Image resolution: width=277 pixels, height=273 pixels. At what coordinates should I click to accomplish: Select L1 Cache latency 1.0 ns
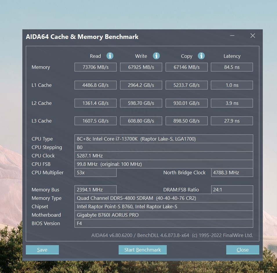point(232,85)
